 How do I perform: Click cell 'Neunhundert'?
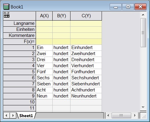86,96
